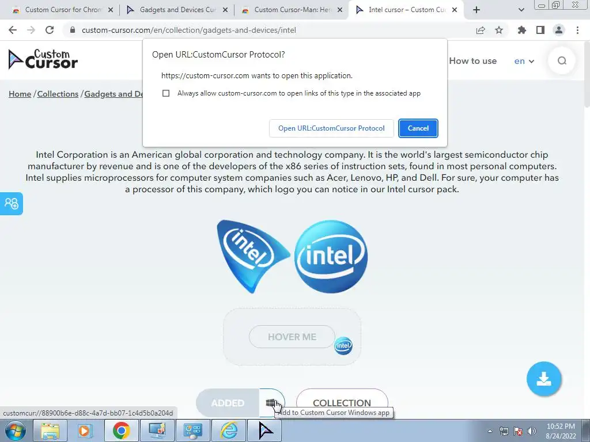
Task: Close the Gadgets and Devices tab
Action: 225,10
